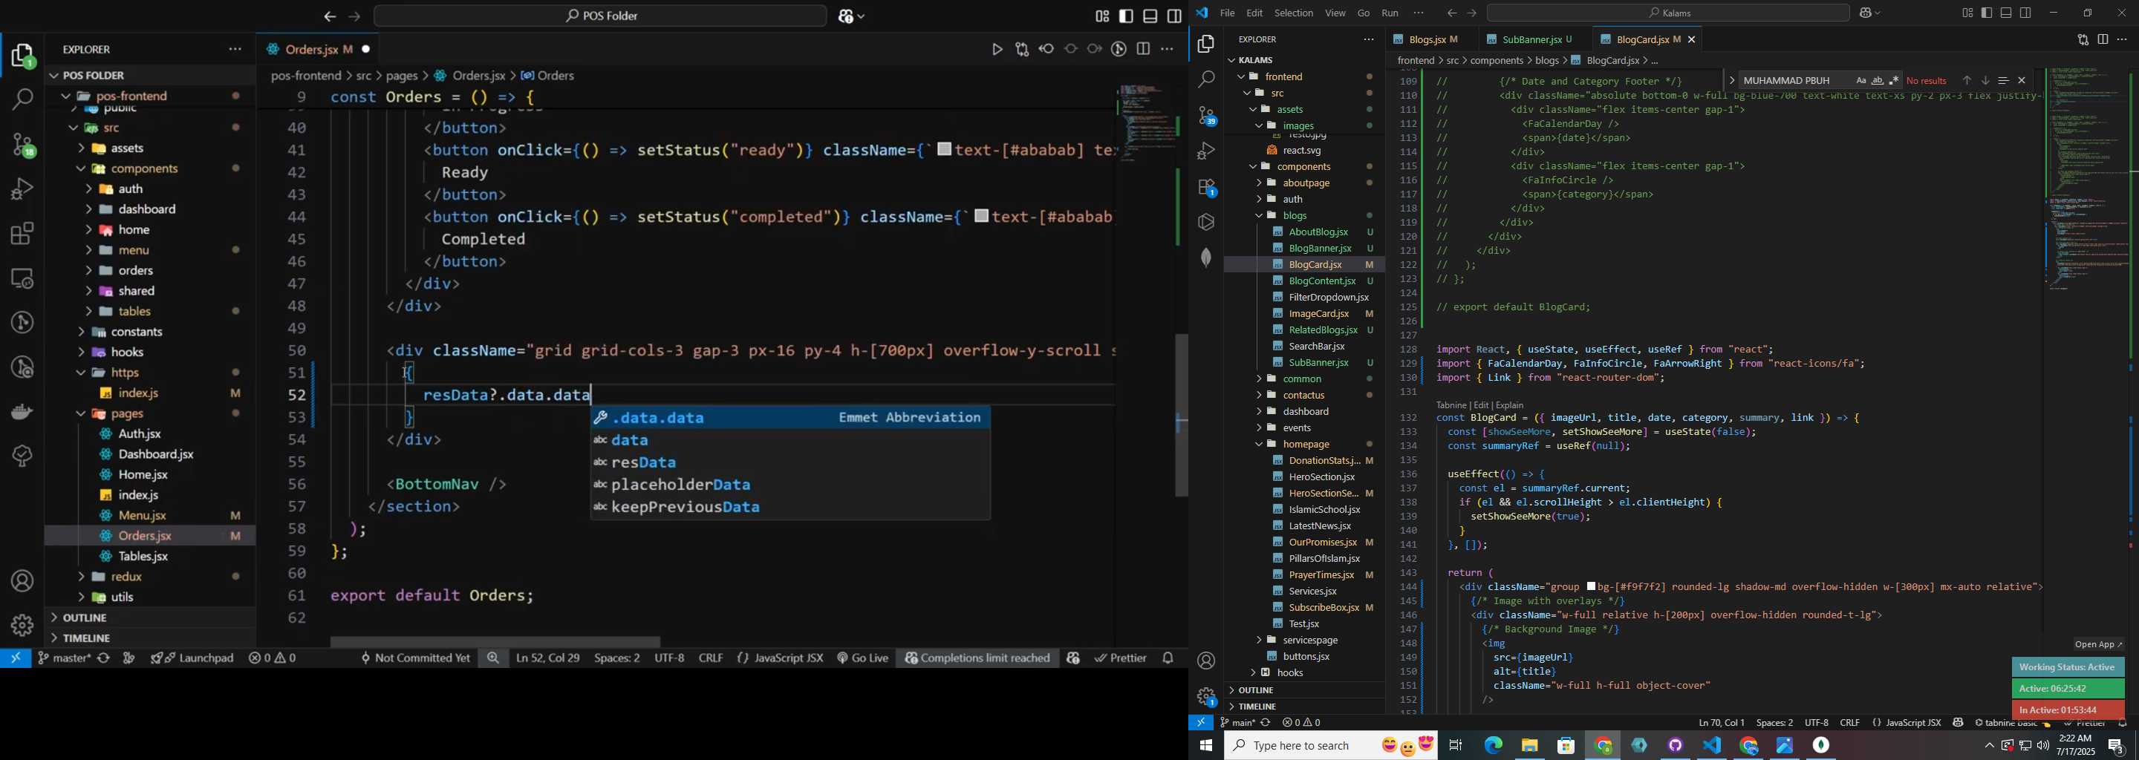2139x760 pixels.
Task: Click master branch in POS status bar
Action: [65, 658]
